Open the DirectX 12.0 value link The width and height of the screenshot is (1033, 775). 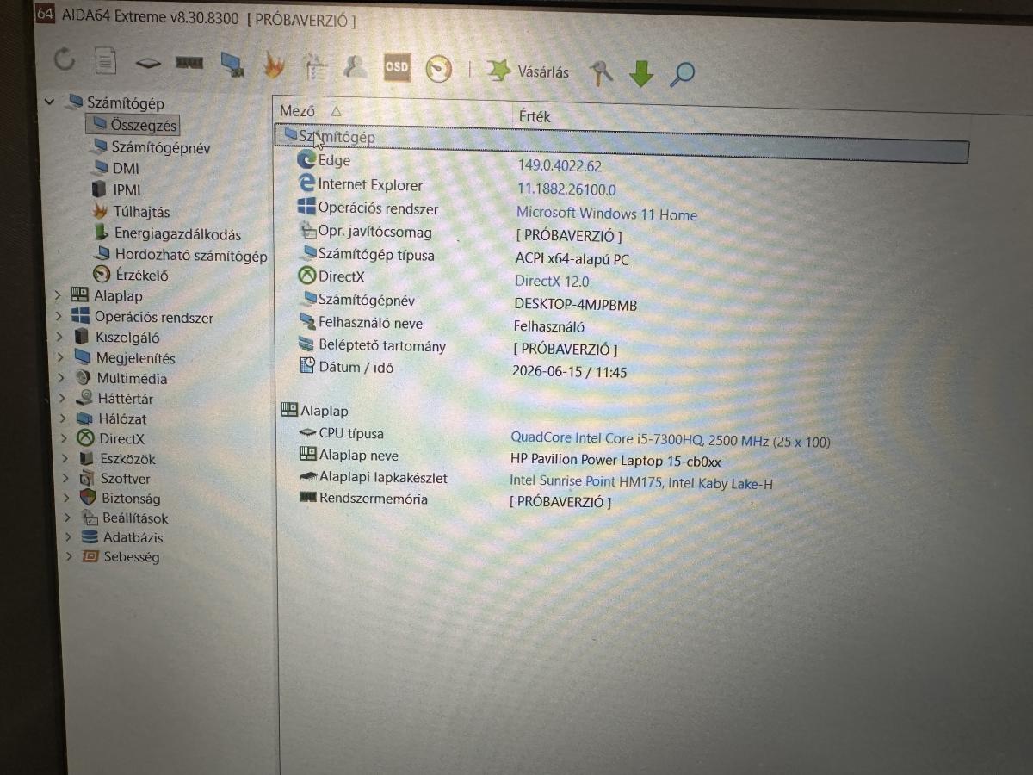click(x=552, y=281)
